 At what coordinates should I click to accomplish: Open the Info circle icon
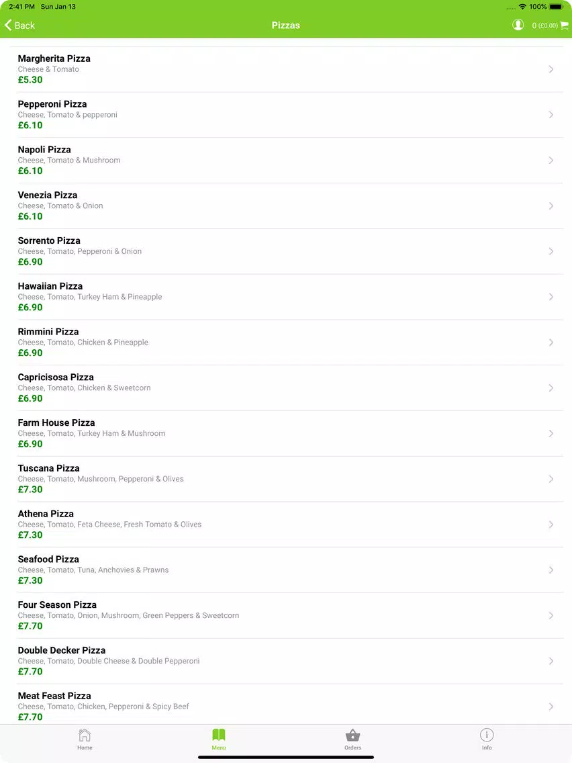tap(487, 735)
